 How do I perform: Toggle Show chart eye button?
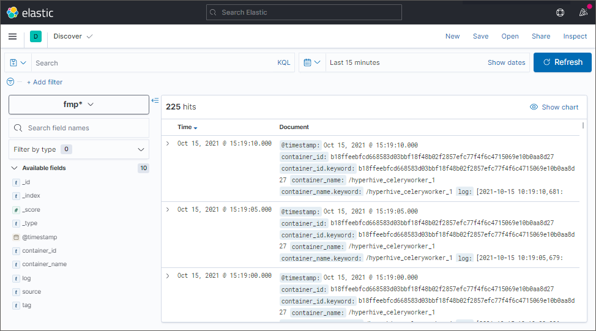(x=554, y=107)
